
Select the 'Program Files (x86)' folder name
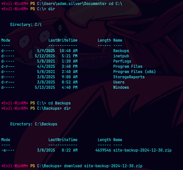click(x=134, y=72)
